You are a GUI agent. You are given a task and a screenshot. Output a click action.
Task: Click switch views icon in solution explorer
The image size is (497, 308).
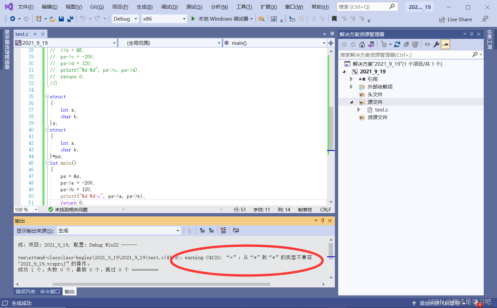point(371,44)
